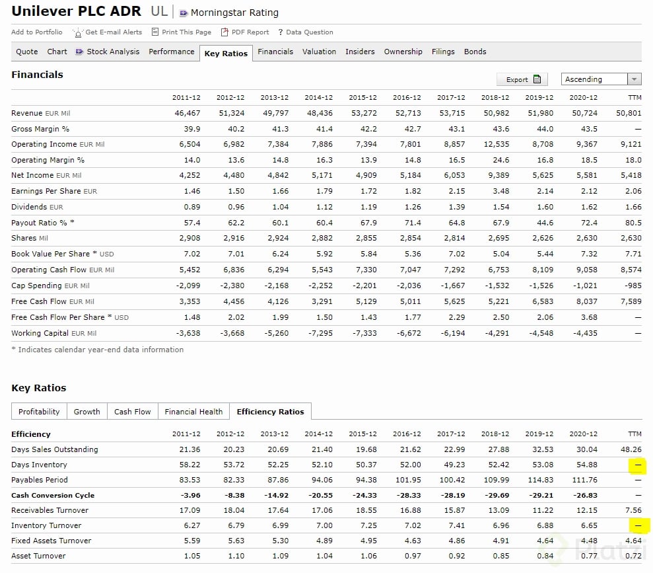Screen dimensions: 653x573
Task: Open the PDF Report link
Action: (250, 32)
